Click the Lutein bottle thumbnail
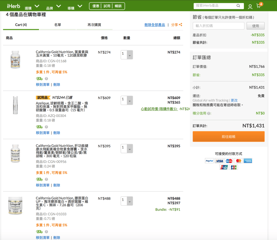The height and width of the screenshot is (240, 277). point(15,59)
